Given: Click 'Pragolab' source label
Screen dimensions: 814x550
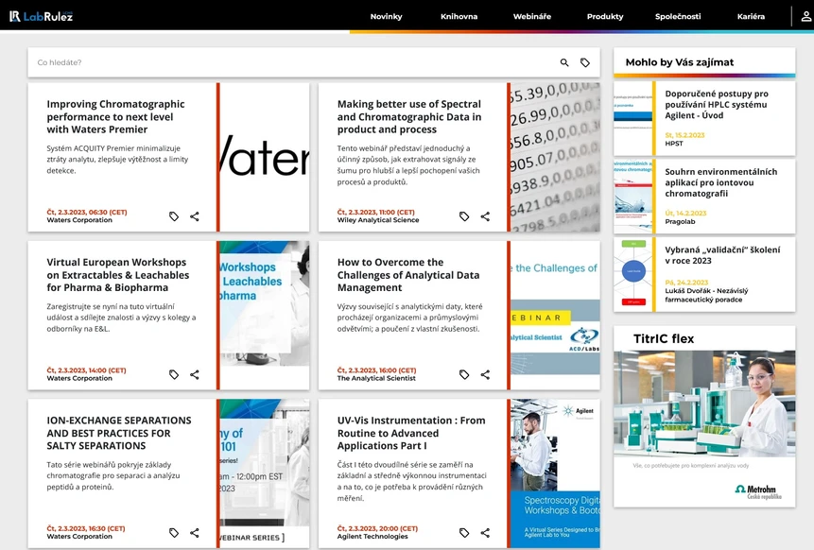Looking at the screenshot, I should 680,221.
